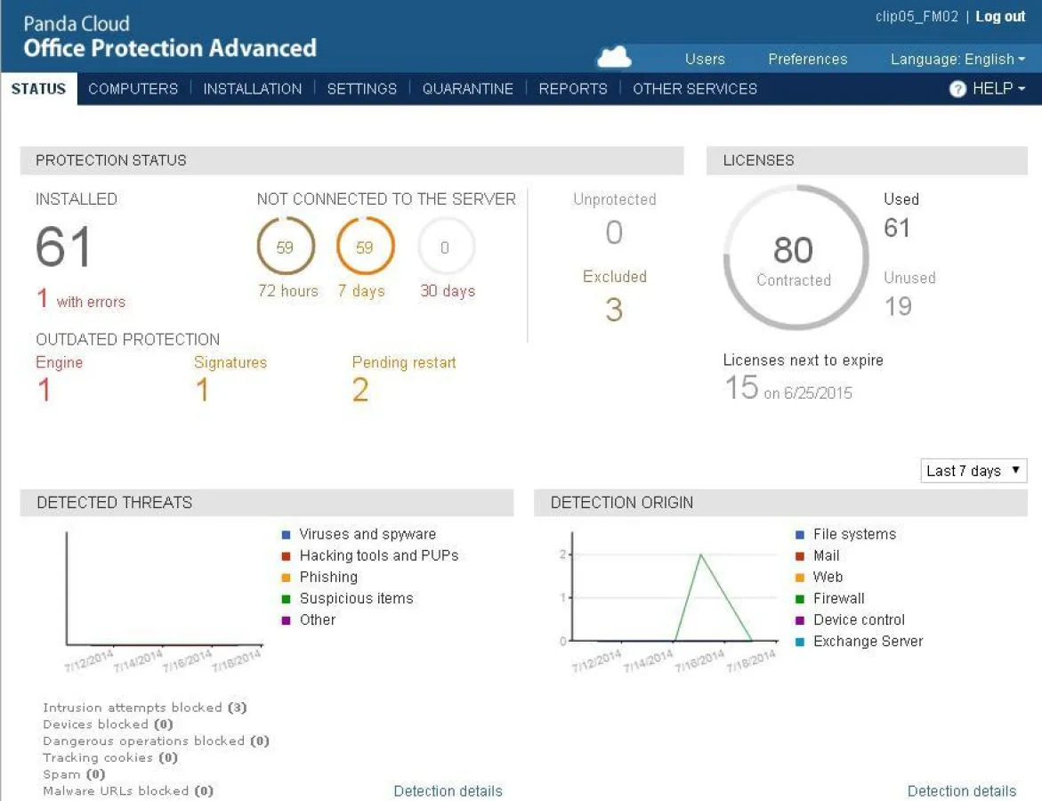Click the blue Viruses and spyware legend square
Viewport: 1042px width, 801px height.
[286, 535]
